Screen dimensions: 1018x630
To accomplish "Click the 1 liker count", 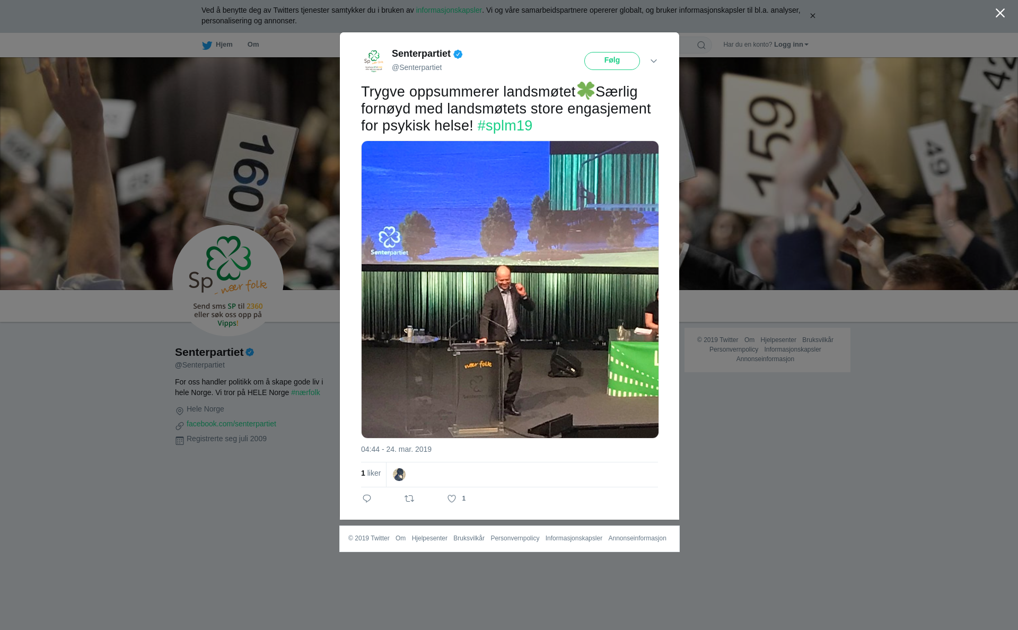I will pyautogui.click(x=371, y=473).
